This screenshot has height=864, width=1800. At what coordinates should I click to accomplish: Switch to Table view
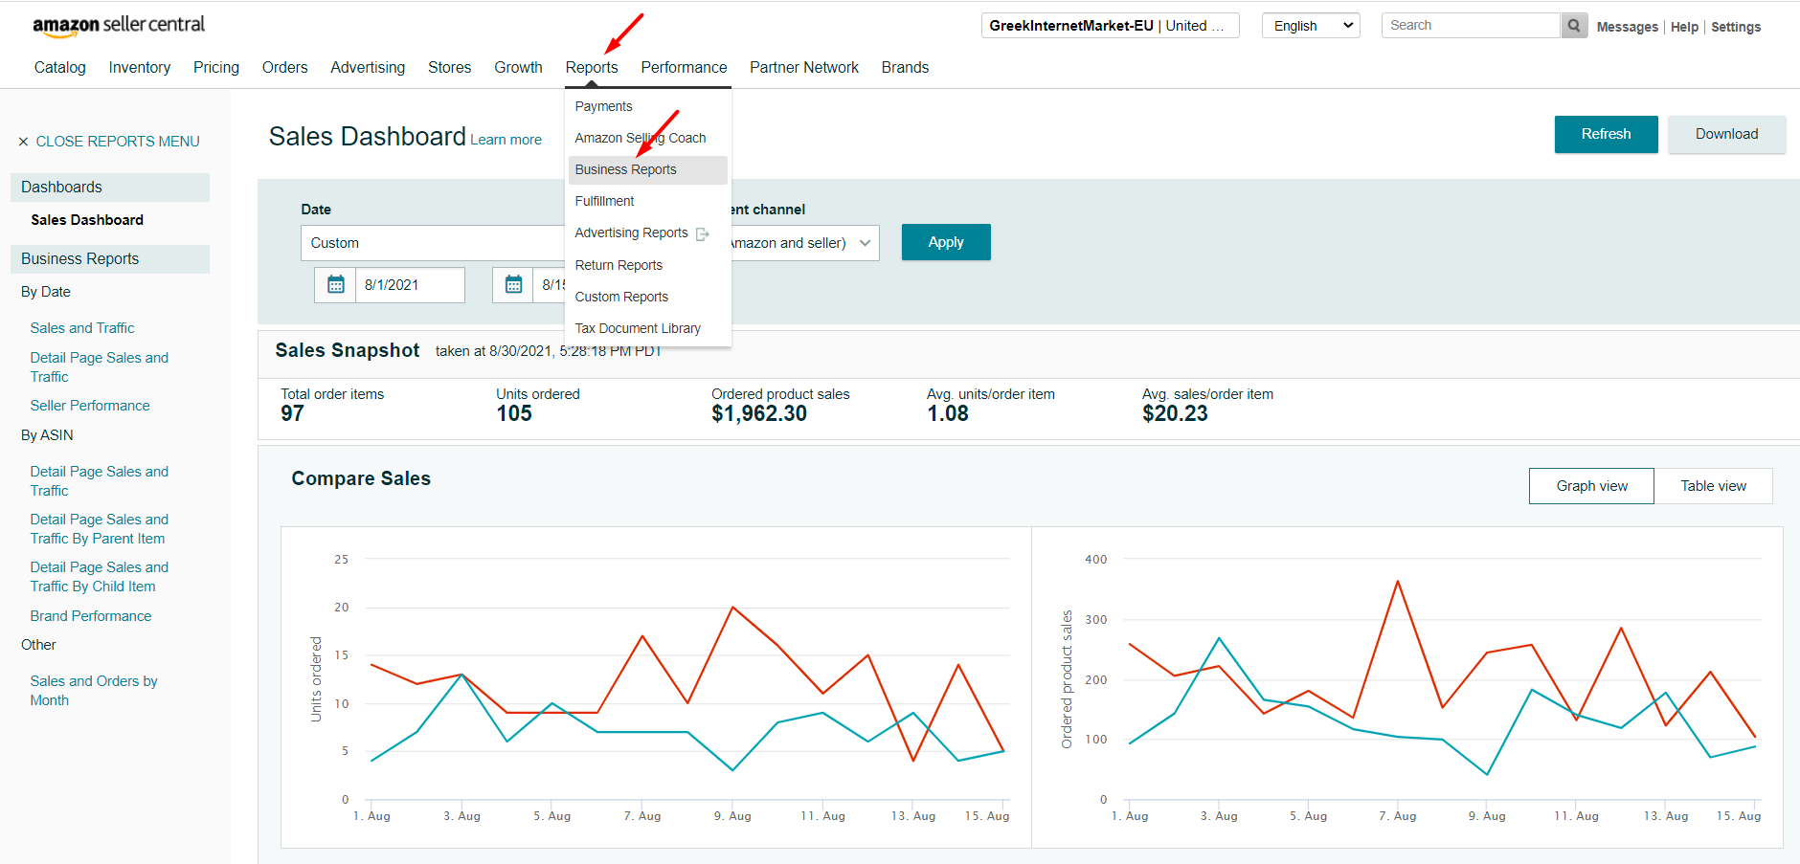[x=1713, y=486]
